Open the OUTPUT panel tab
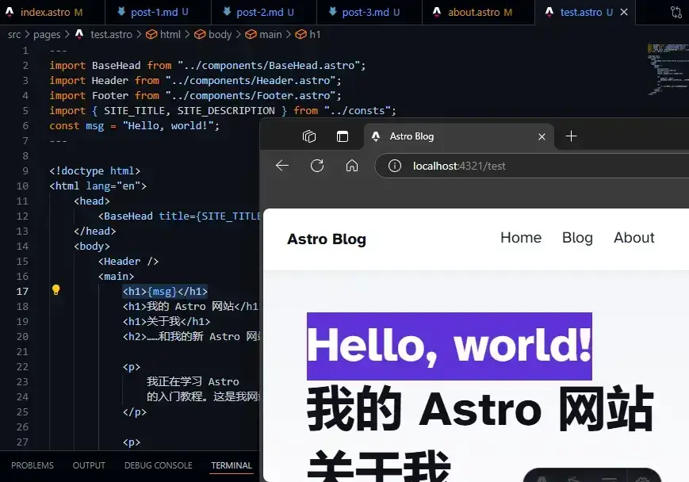Screen dimensions: 689x482 coord(89,465)
